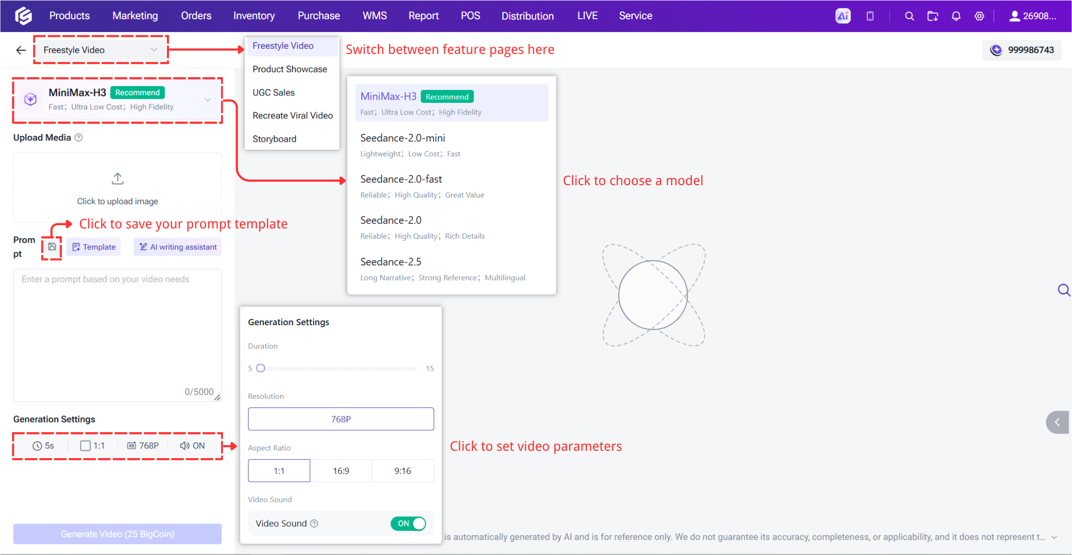Screen dimensions: 1072x555
Task: Select Storyboard from the feature list
Action: (x=292, y=139)
